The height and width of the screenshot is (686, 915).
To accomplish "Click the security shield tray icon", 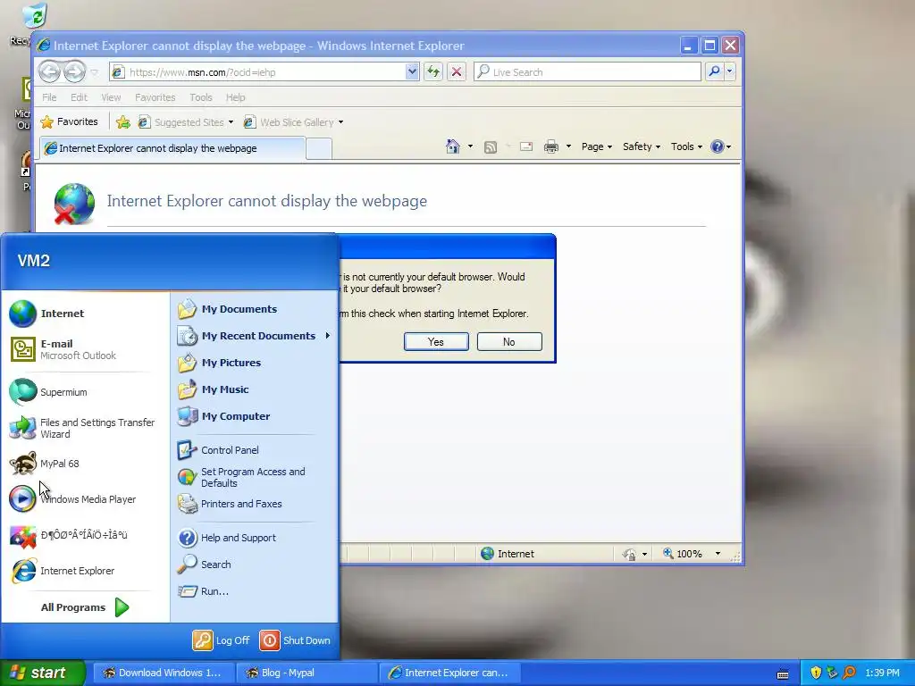I will tap(816, 673).
